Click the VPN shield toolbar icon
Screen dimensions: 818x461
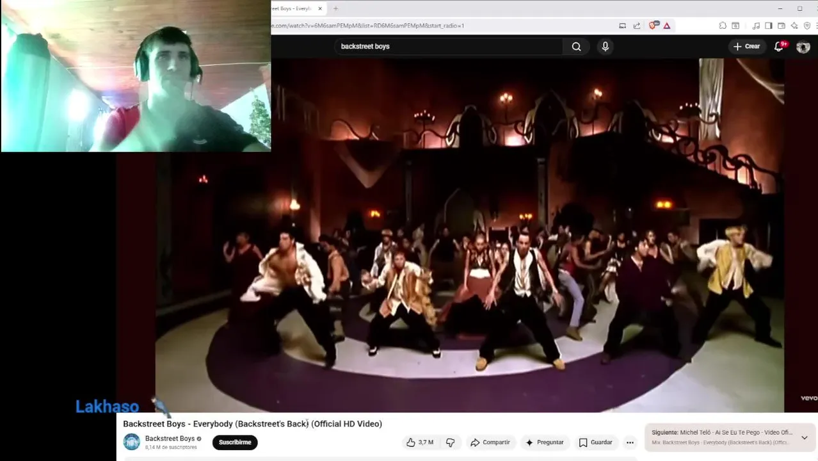point(807,26)
